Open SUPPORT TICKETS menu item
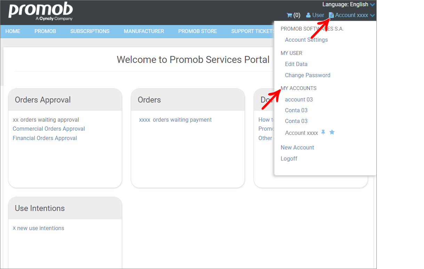The image size is (424, 269). [253, 31]
